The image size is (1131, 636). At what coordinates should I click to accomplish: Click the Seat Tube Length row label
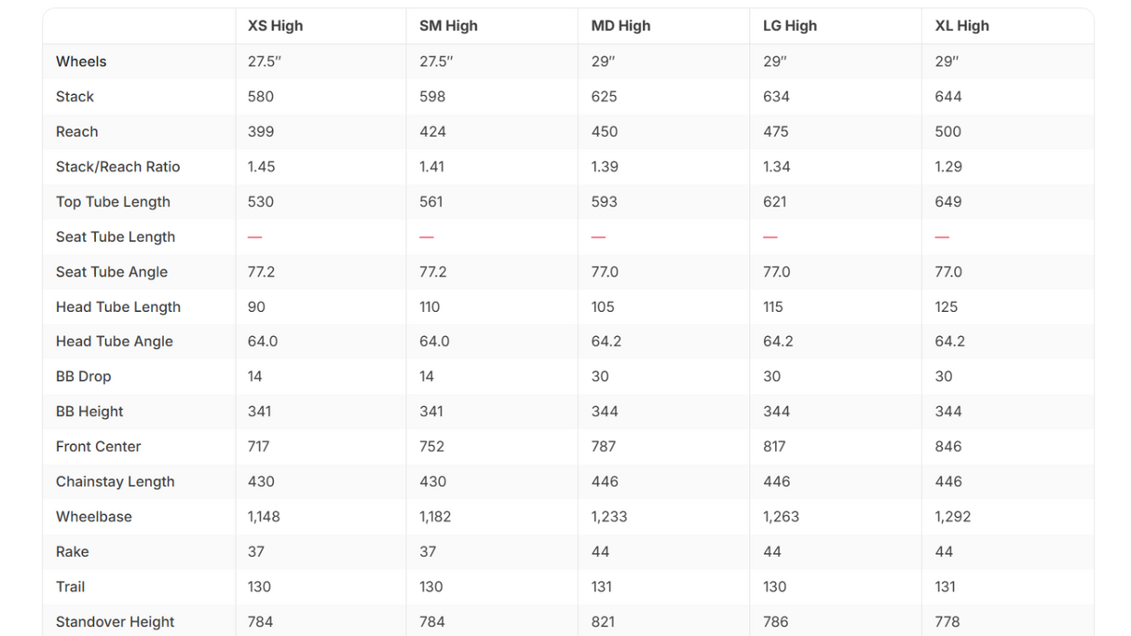[116, 237]
